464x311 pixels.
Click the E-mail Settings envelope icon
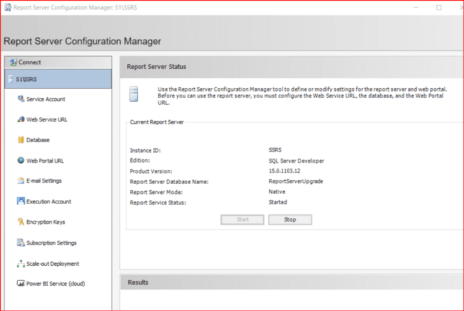tap(21, 181)
